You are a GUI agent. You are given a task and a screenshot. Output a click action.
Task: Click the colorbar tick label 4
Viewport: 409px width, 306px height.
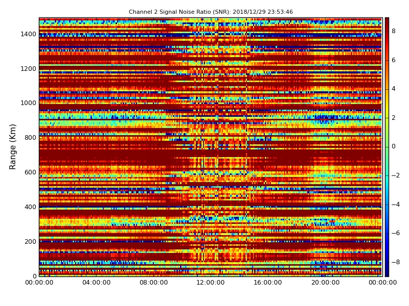click(x=394, y=89)
